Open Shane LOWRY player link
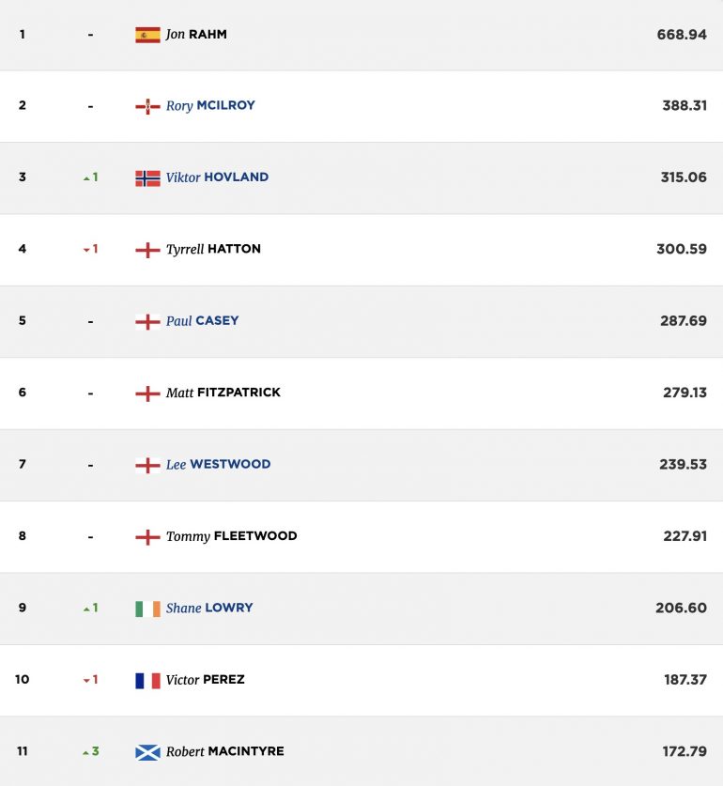 pos(209,609)
